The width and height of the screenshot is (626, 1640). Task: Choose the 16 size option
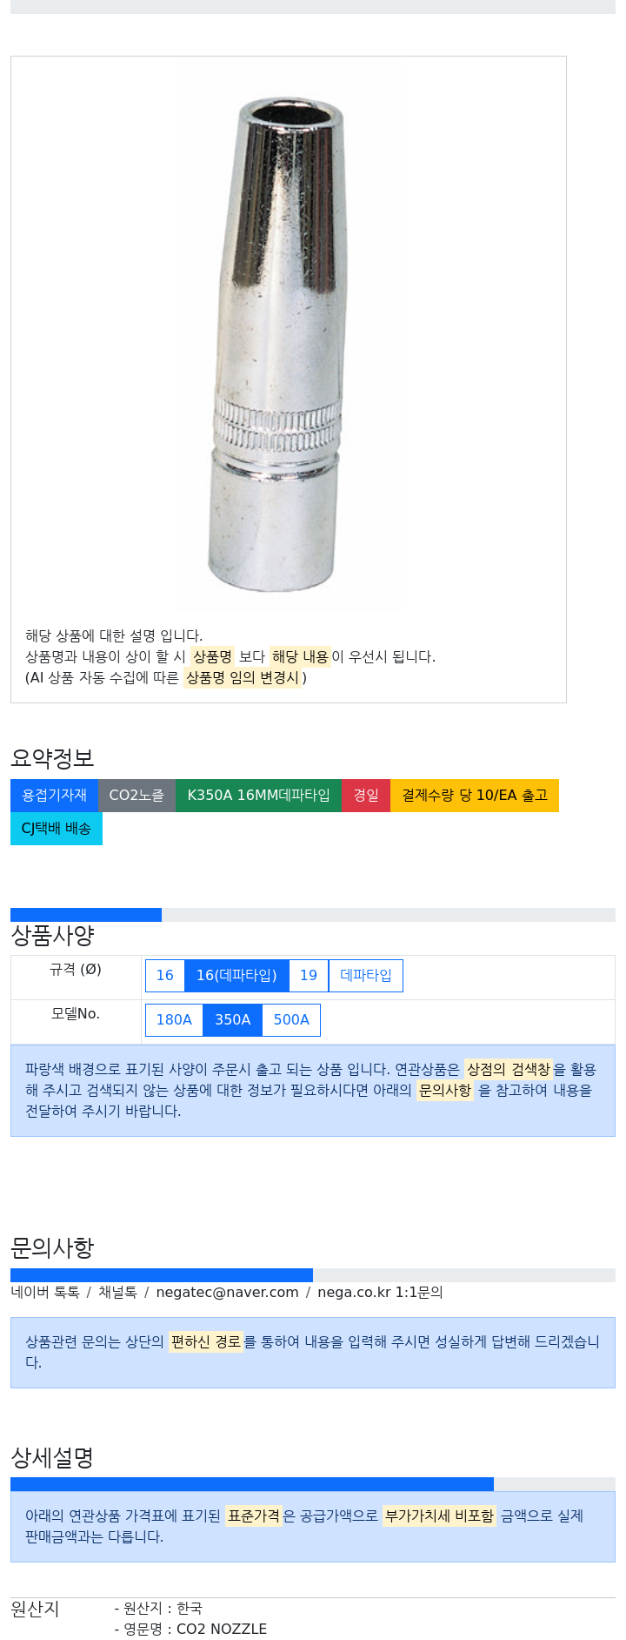(x=165, y=976)
